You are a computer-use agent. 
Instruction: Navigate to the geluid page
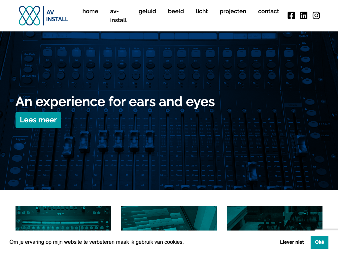(x=147, y=11)
